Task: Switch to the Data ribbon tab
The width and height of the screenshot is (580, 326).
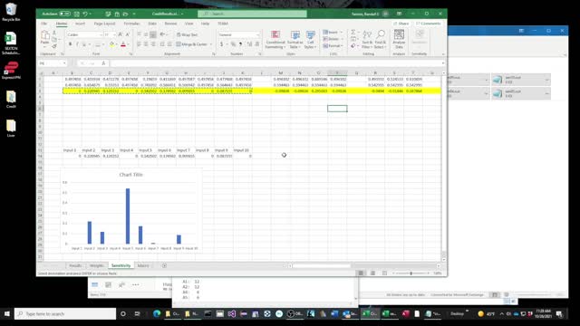Action: [x=152, y=24]
